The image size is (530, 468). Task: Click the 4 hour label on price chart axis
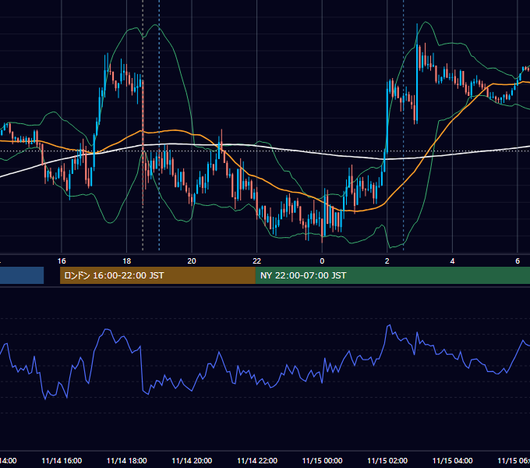452,261
